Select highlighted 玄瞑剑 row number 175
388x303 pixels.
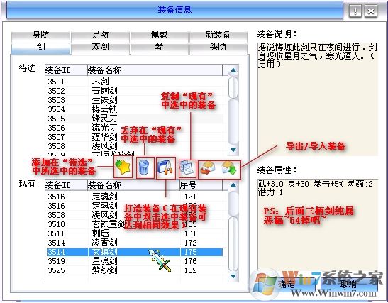click(x=135, y=252)
